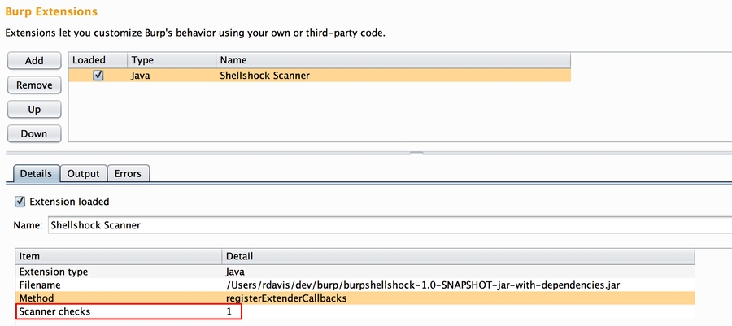Click the Down button
732x326 pixels.
coord(34,133)
